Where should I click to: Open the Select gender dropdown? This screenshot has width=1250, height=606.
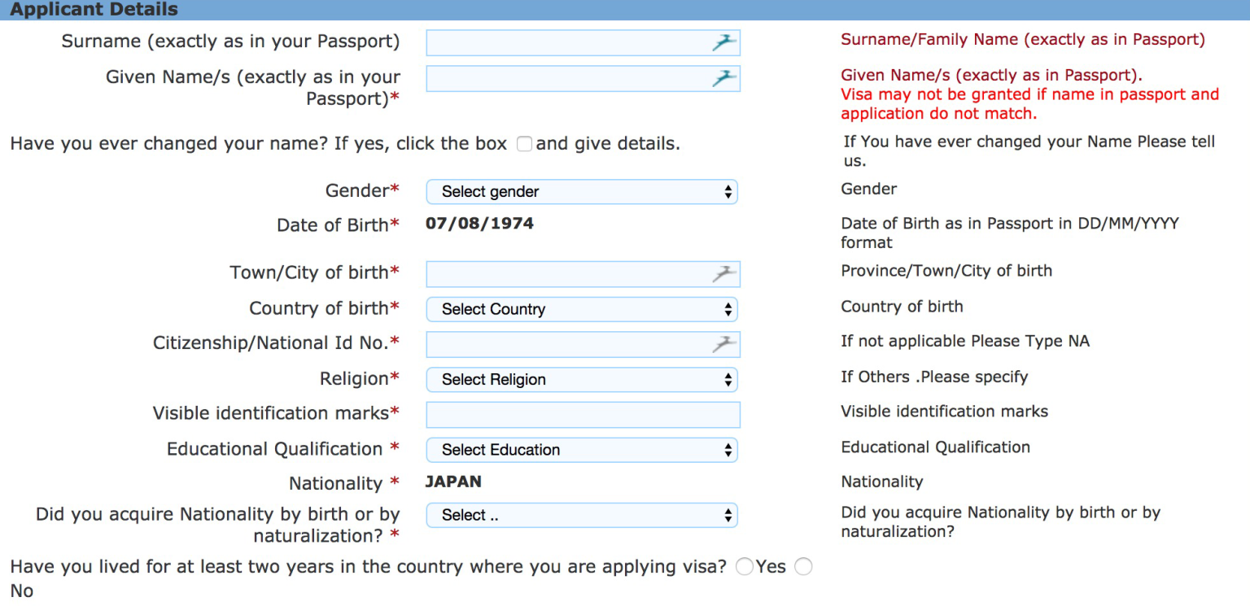tap(581, 192)
